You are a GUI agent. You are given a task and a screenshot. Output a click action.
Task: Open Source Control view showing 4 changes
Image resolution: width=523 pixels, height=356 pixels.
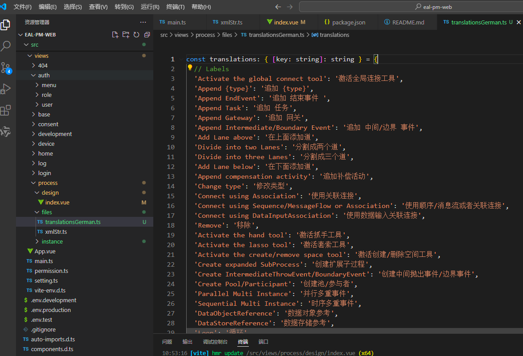click(6, 67)
